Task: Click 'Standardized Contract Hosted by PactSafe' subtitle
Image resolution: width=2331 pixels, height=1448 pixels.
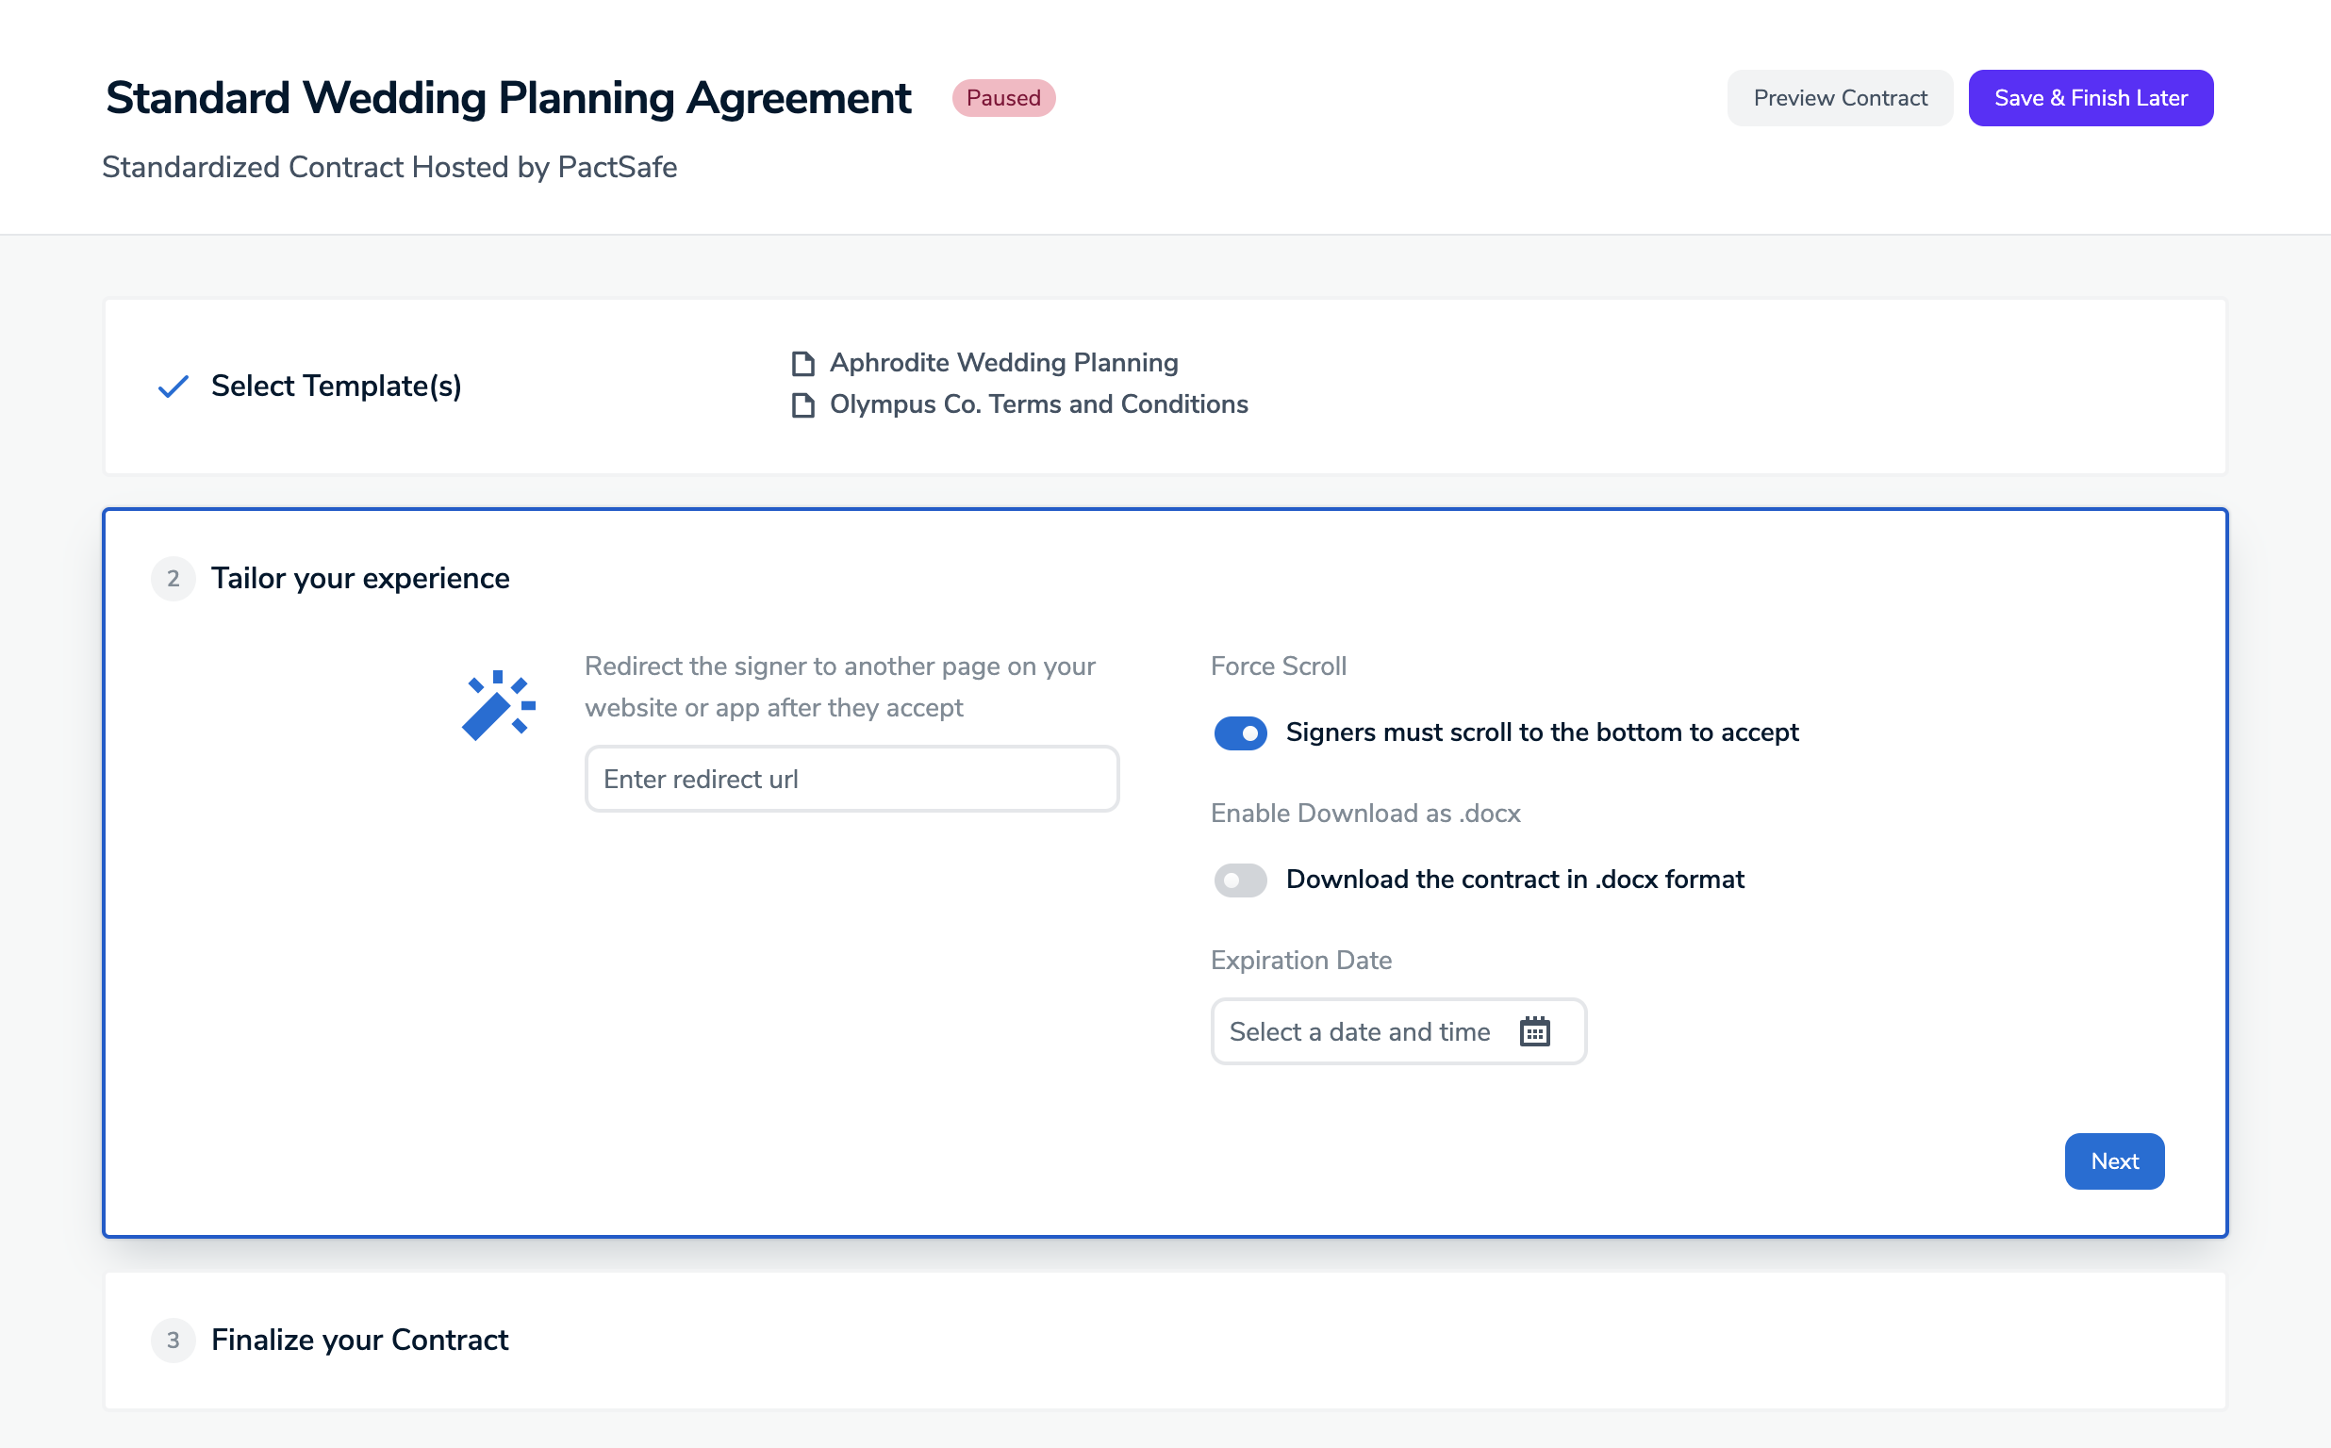Action: pos(388,167)
